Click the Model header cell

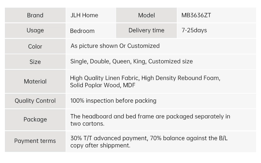pos(146,15)
